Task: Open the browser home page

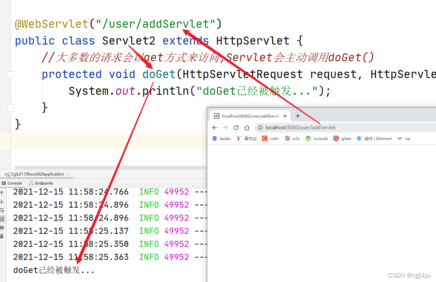Action: tap(247, 128)
